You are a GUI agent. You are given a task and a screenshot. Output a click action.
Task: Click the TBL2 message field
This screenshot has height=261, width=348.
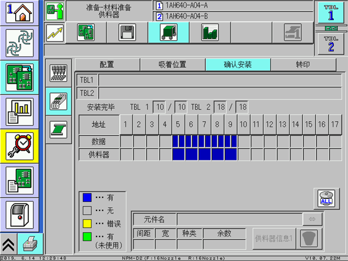[x=219, y=93]
